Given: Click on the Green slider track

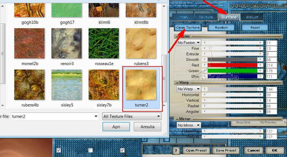Looking at the screenshot, I should [232, 71].
